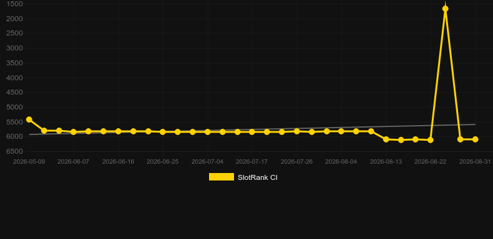Click the 2026-06-25 x-axis date label
The image size is (493, 239).
(162, 162)
